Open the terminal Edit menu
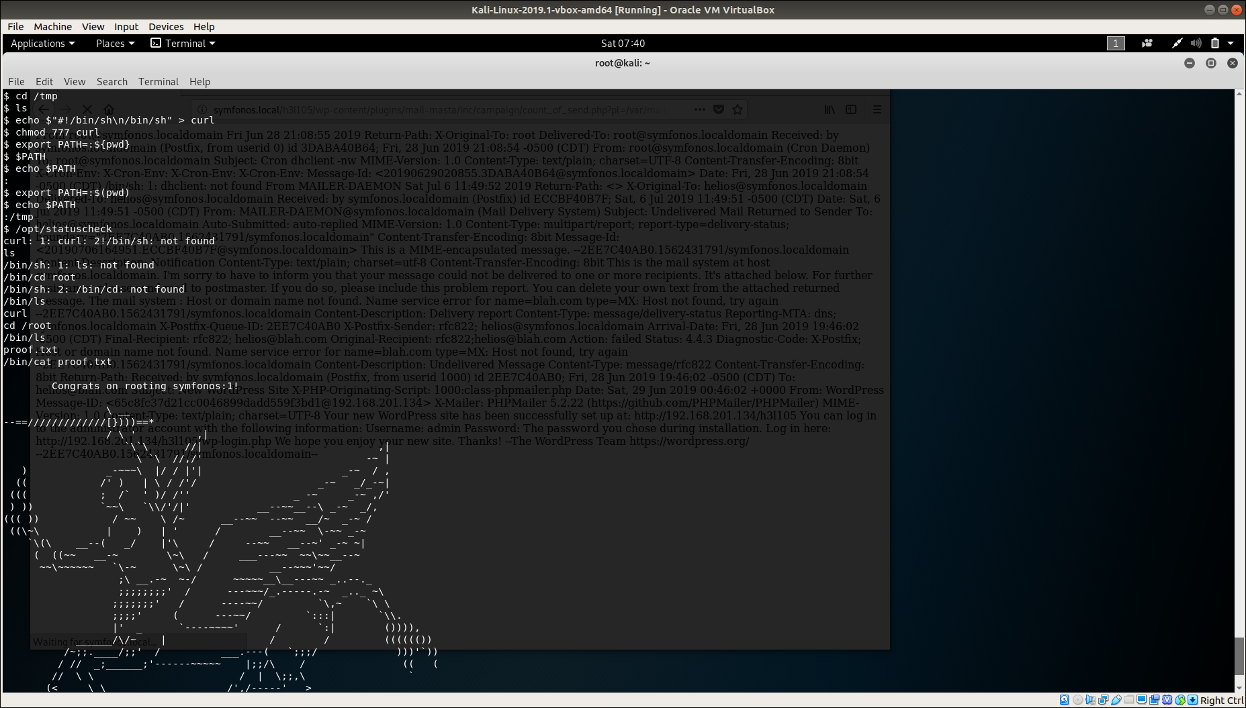Image resolution: width=1246 pixels, height=708 pixels. pyautogui.click(x=44, y=81)
